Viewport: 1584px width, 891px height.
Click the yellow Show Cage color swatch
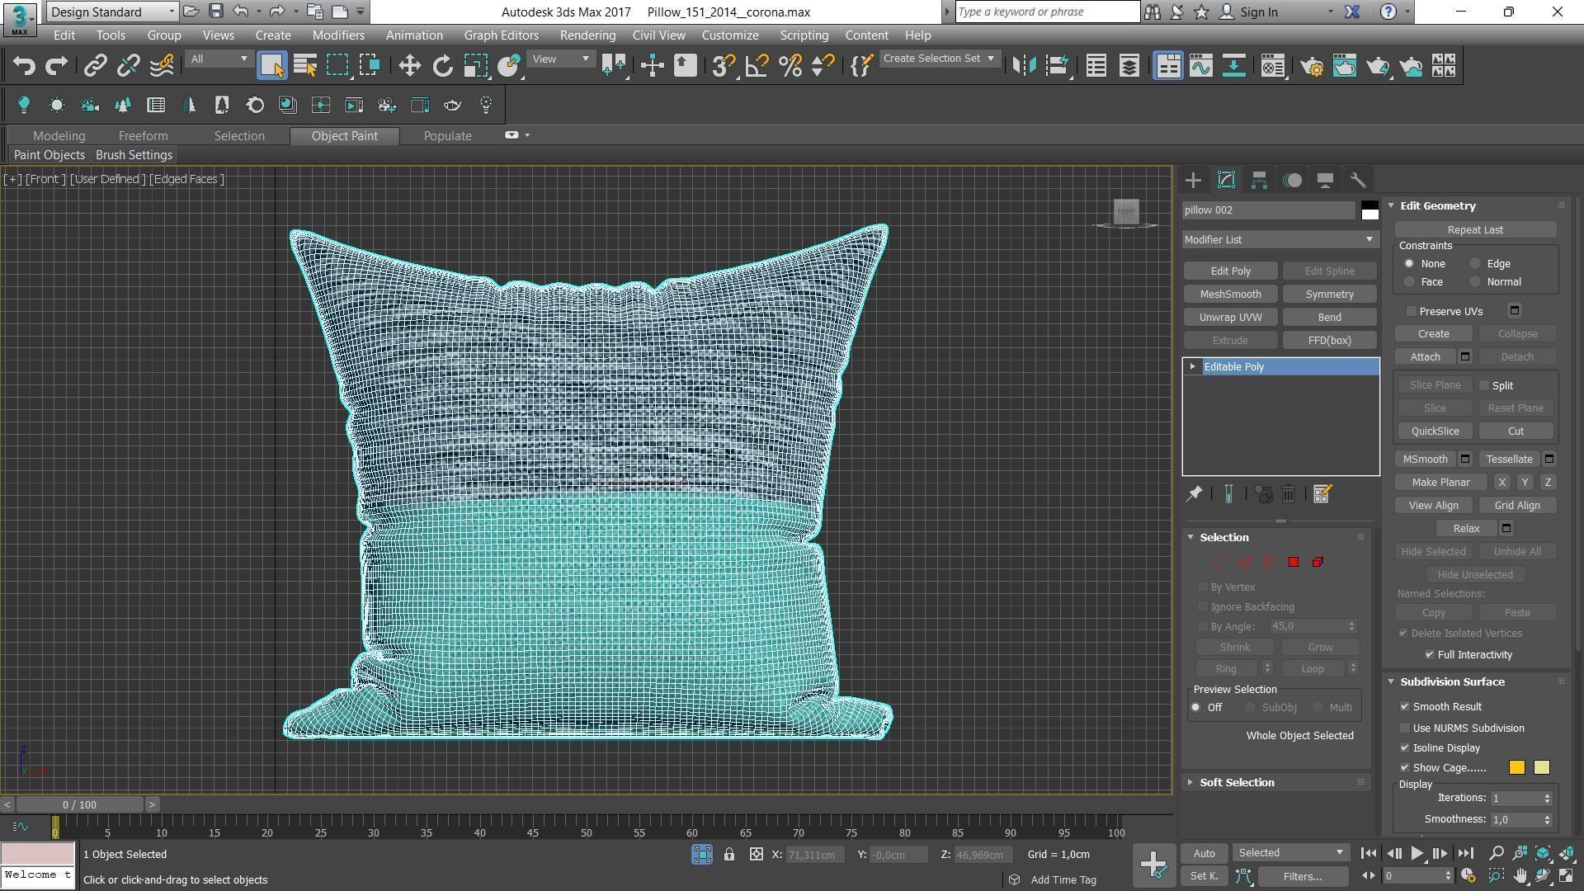(x=1541, y=768)
